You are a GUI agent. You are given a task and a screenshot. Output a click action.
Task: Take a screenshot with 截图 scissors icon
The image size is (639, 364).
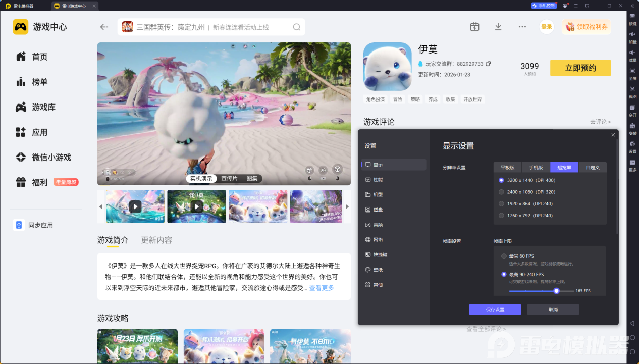(632, 92)
